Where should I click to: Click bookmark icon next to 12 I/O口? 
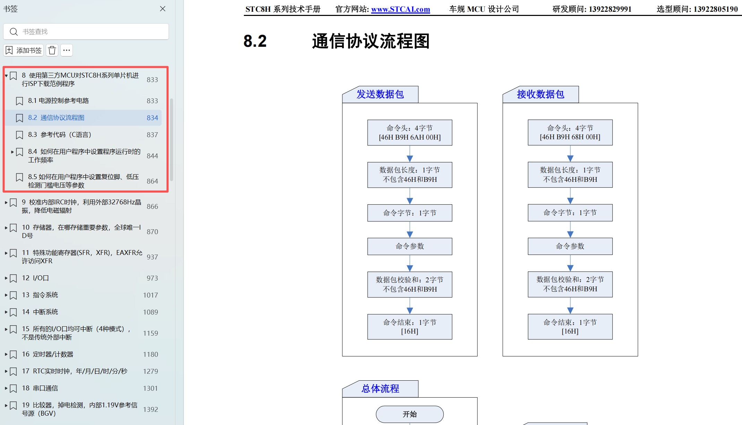click(13, 278)
